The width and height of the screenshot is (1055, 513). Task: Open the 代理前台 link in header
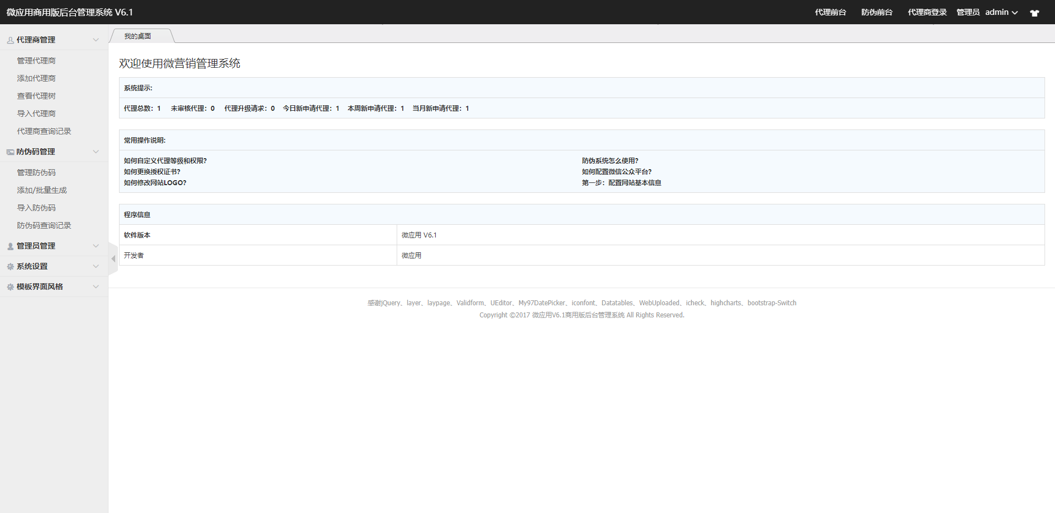(830, 12)
